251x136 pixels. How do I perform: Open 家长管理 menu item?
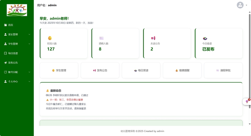point(17,34)
